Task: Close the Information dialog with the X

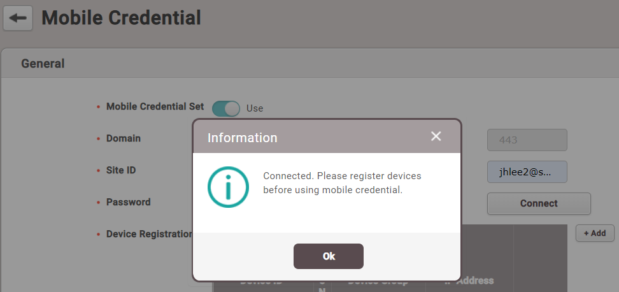Action: [436, 136]
